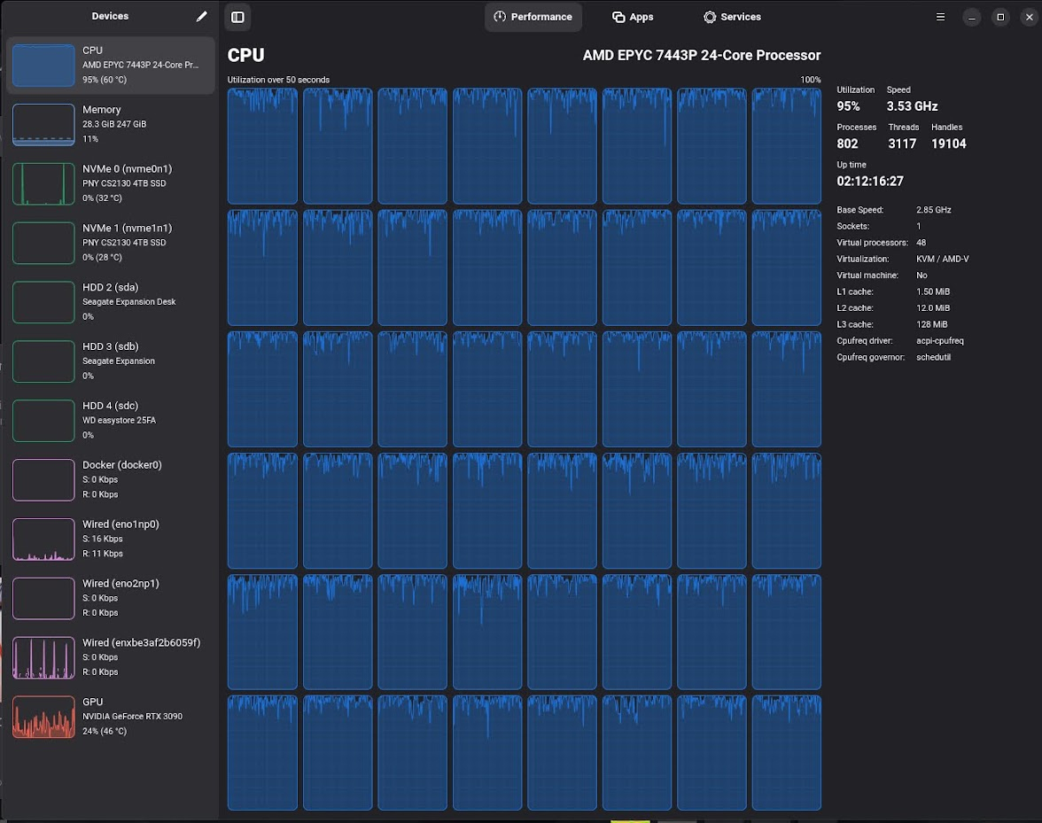
Task: Select HDD 3 (sdb) Seagate Expansion
Action: 110,361
